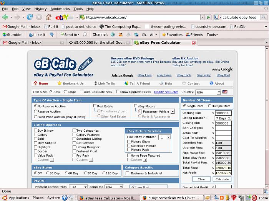Open the Tools menu in menu bar
The image size is (269, 201).
point(78,9)
